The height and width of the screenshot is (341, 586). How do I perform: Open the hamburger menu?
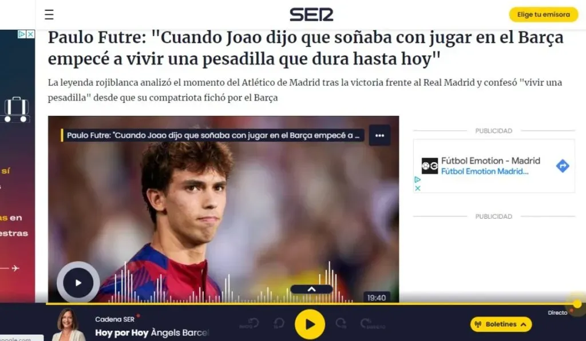pos(49,14)
